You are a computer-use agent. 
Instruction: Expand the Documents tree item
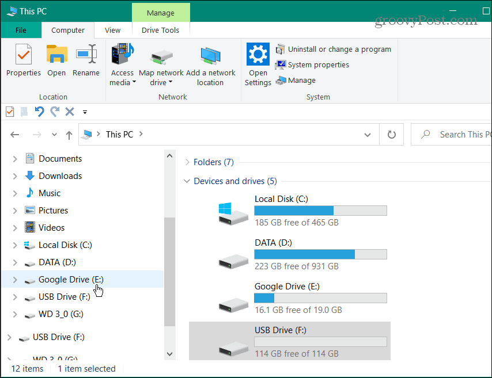coord(14,158)
